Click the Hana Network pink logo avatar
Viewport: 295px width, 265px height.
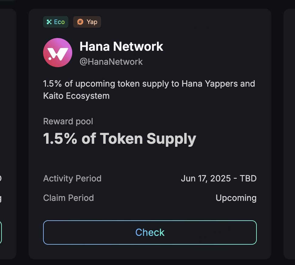[x=58, y=53]
